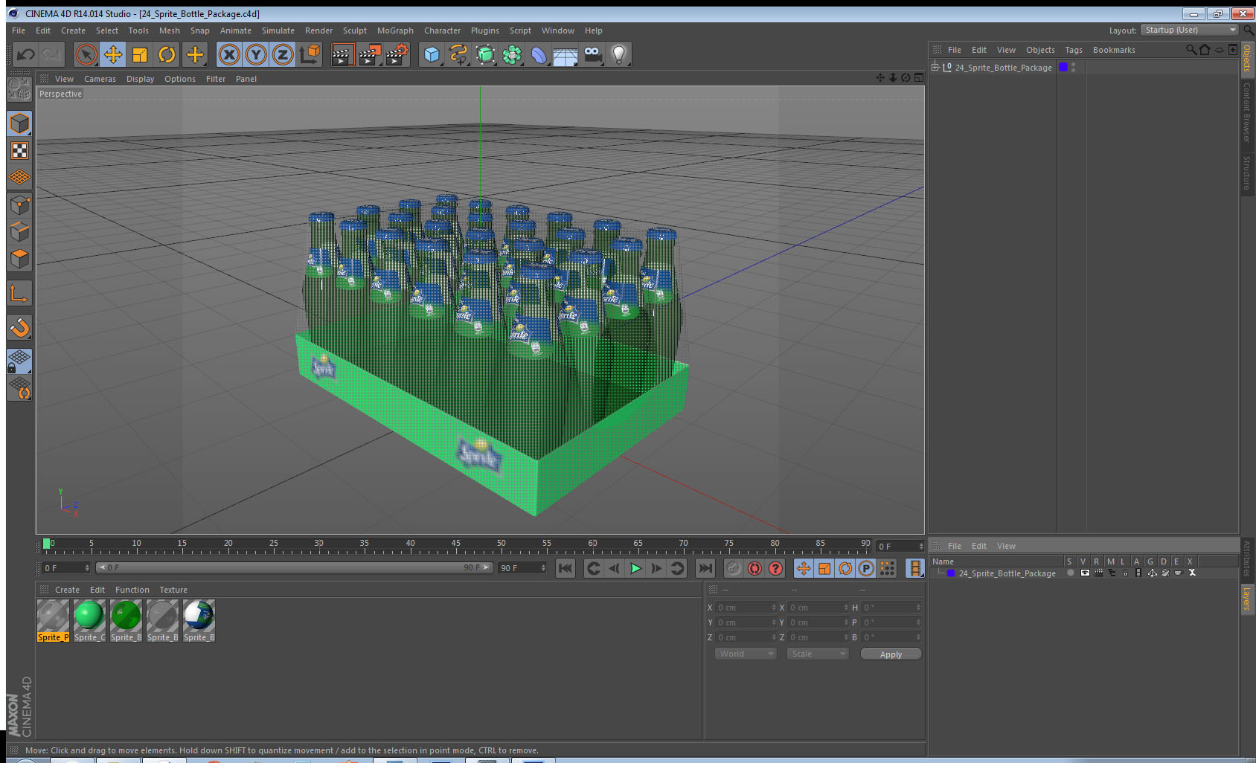Toggle the Z axis lock

283,54
